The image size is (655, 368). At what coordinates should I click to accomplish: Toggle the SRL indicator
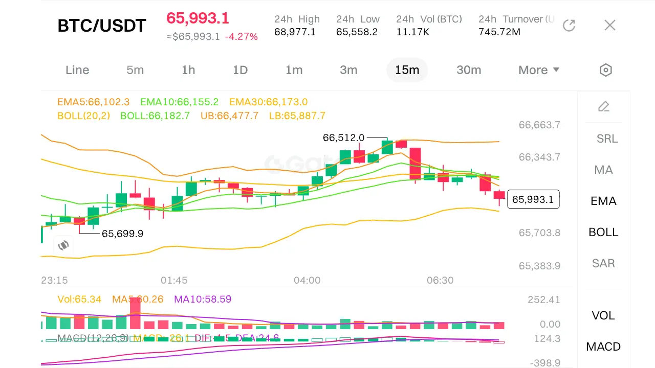pos(607,139)
